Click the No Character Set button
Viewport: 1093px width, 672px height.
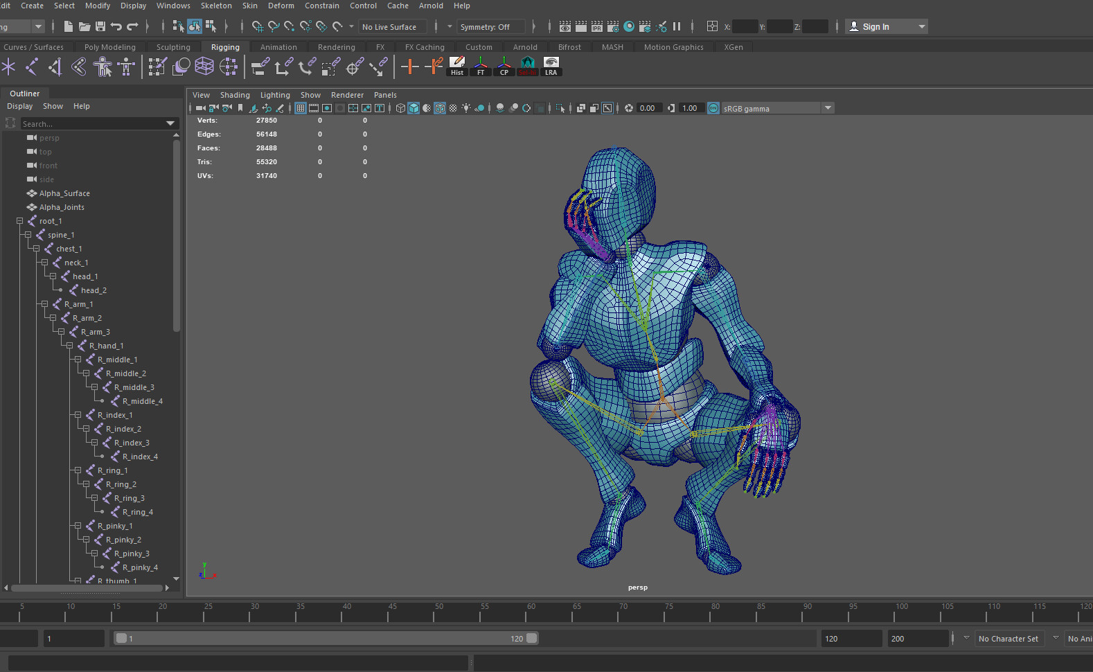pyautogui.click(x=1008, y=639)
